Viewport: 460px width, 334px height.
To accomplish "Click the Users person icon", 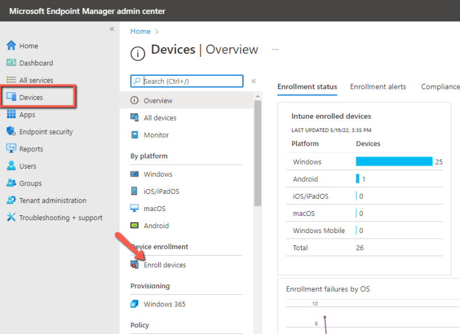I will [11, 166].
